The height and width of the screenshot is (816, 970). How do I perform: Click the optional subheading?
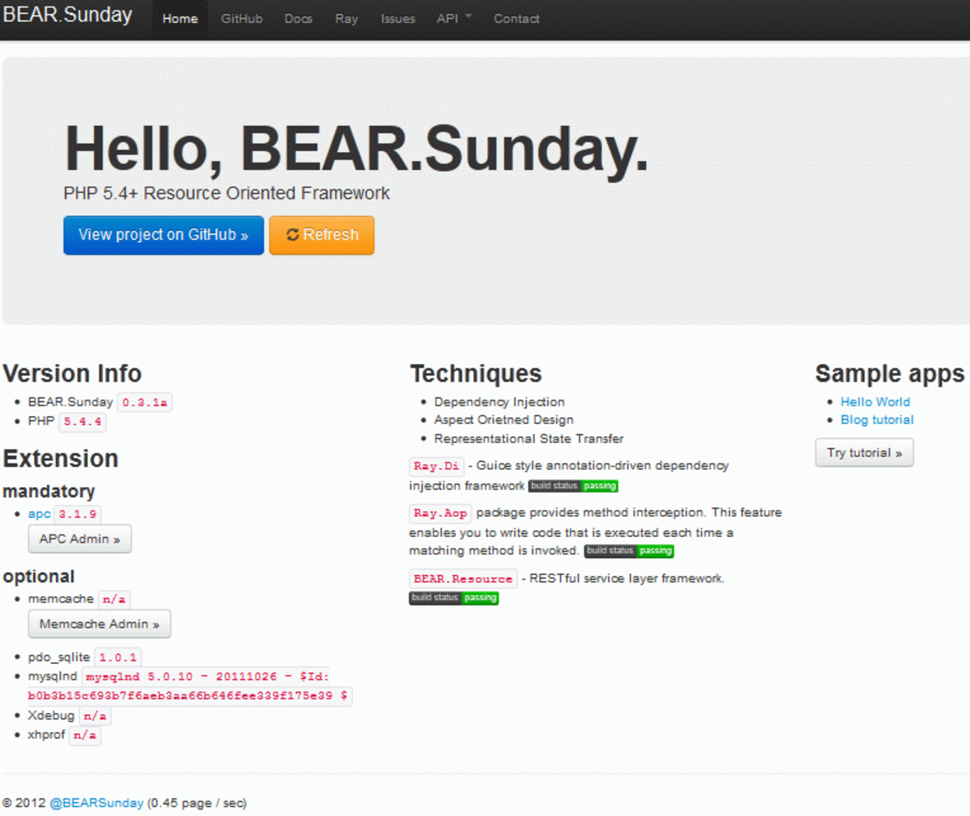[x=39, y=577]
